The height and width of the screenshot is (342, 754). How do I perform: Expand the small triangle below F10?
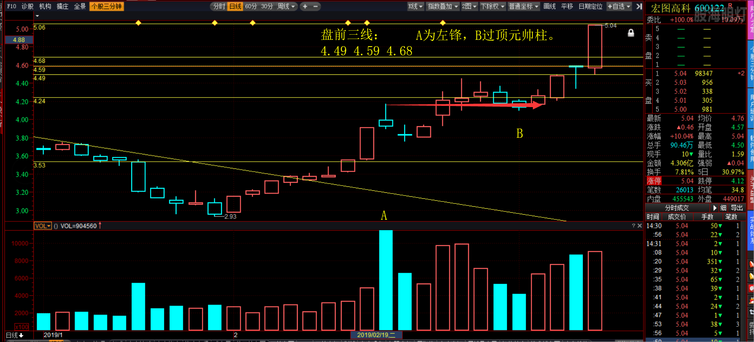[37, 16]
